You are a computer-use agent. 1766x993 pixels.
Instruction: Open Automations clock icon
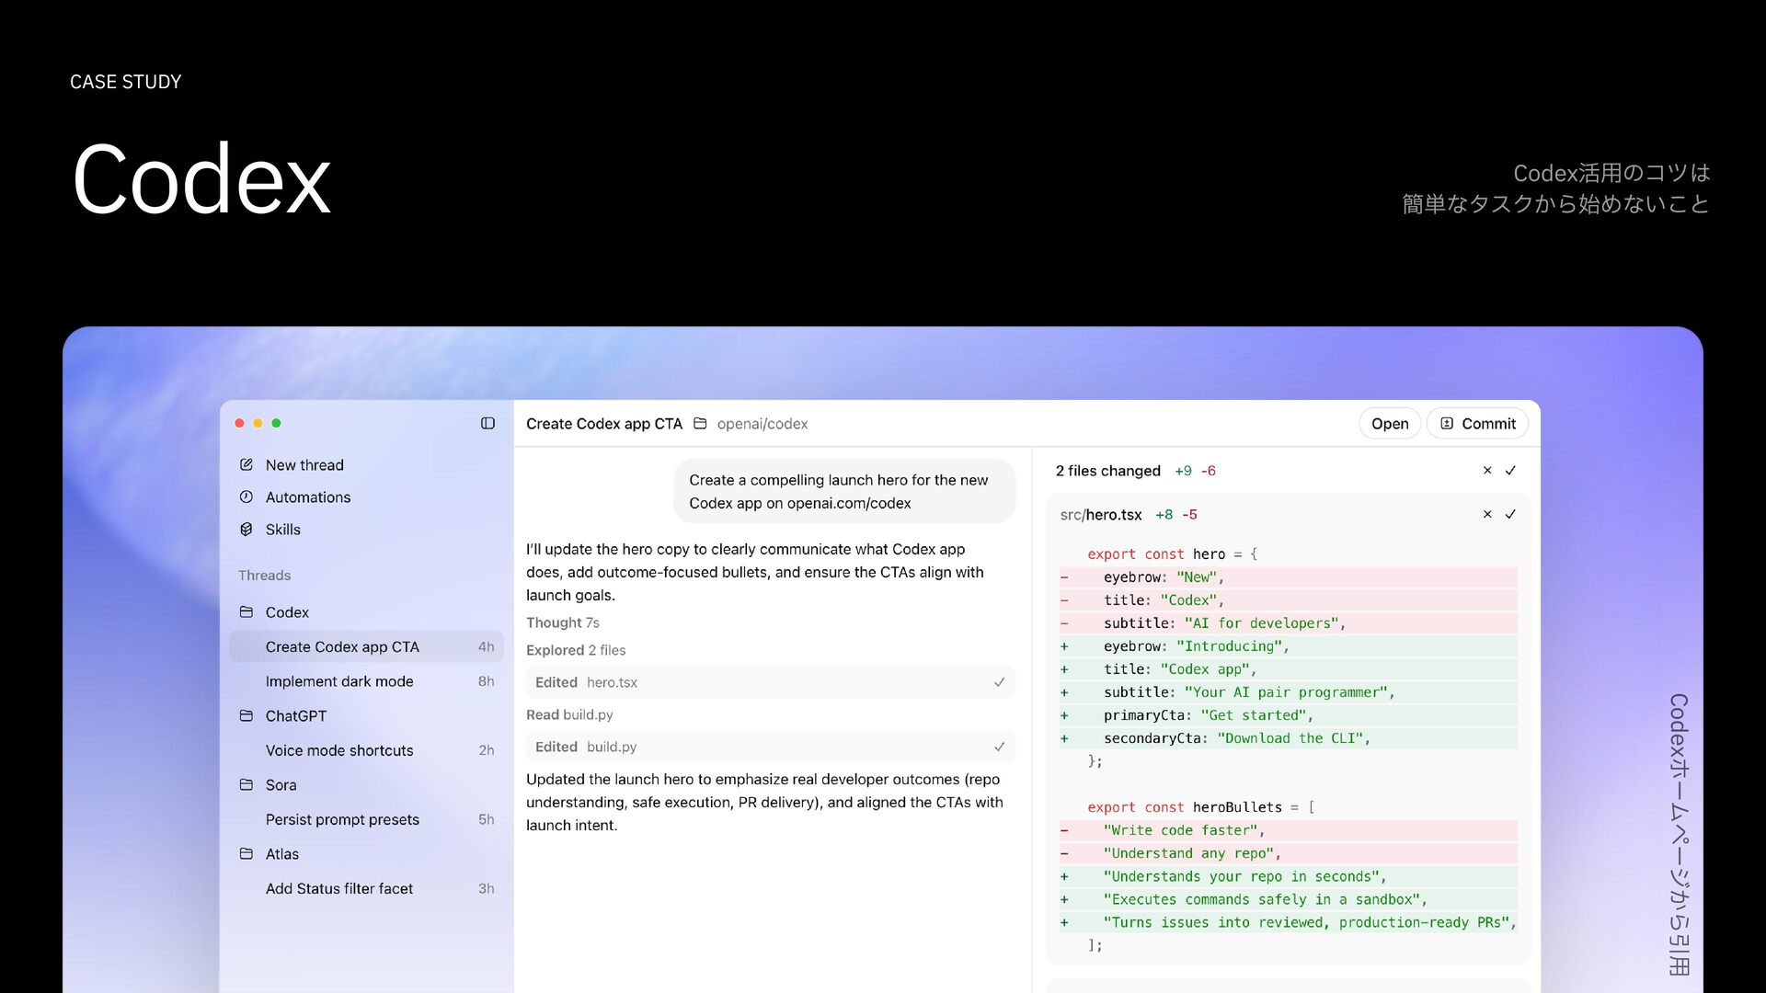tap(247, 497)
